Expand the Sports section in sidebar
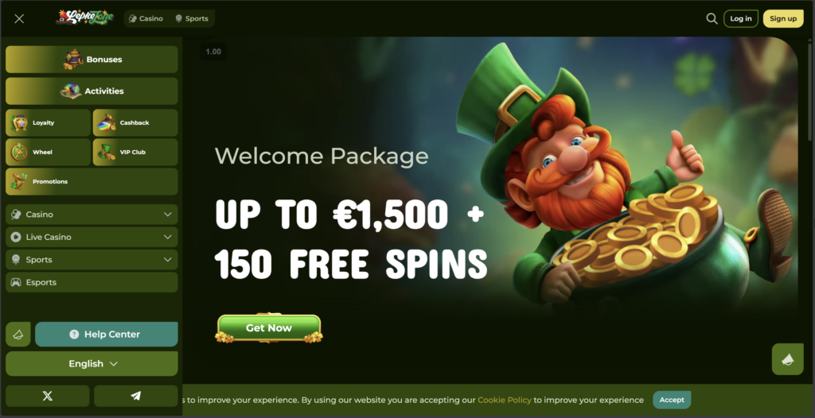The image size is (815, 418). [x=92, y=260]
